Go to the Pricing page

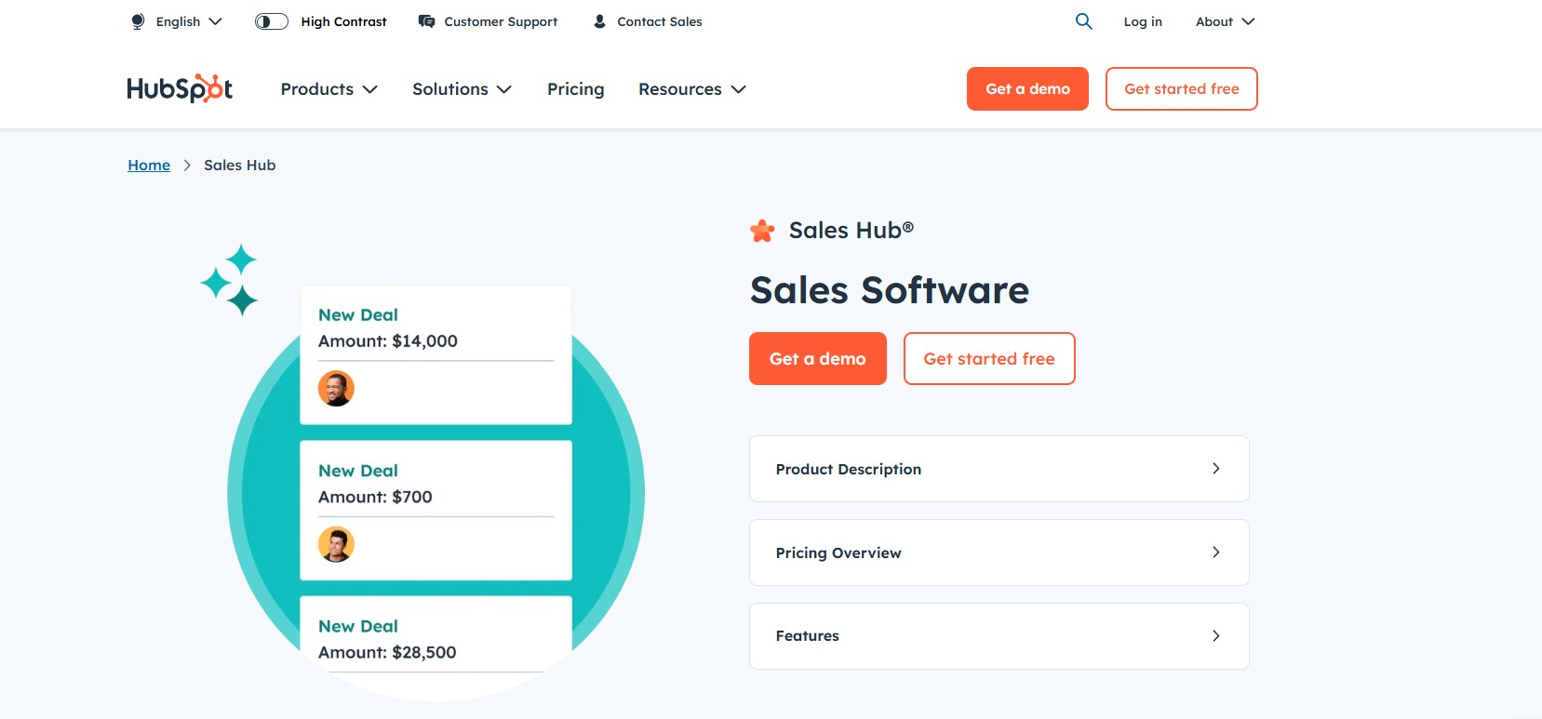click(575, 89)
